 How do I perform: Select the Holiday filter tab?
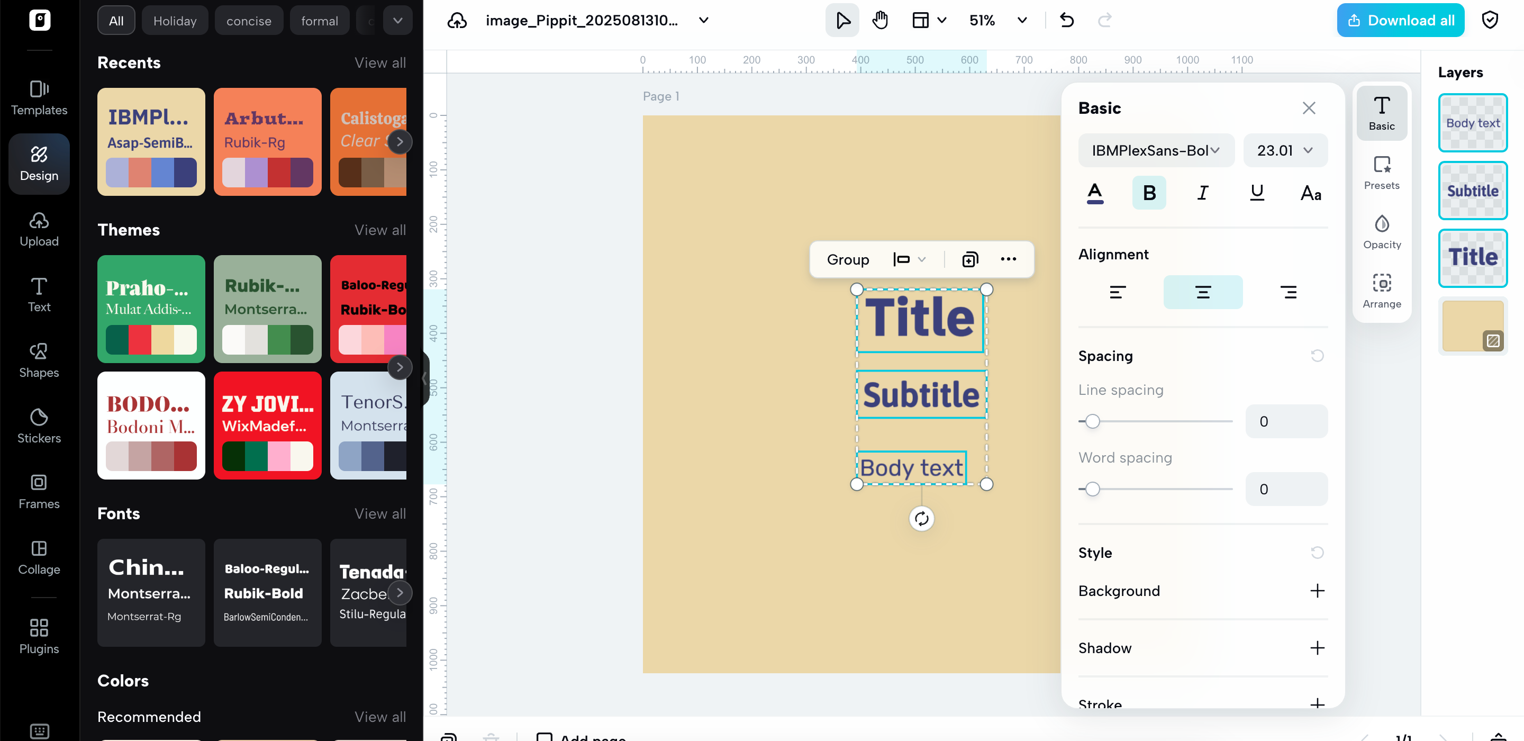tap(175, 21)
